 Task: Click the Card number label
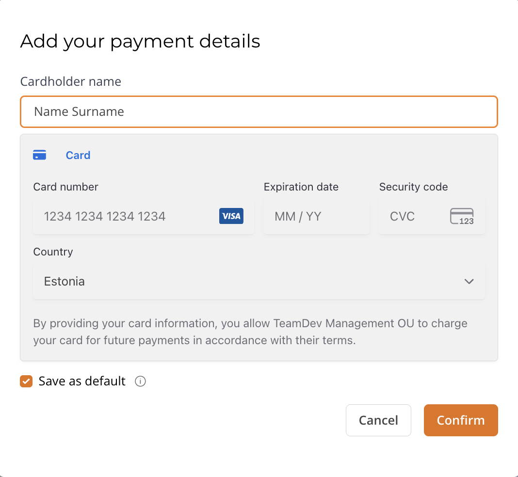point(65,187)
